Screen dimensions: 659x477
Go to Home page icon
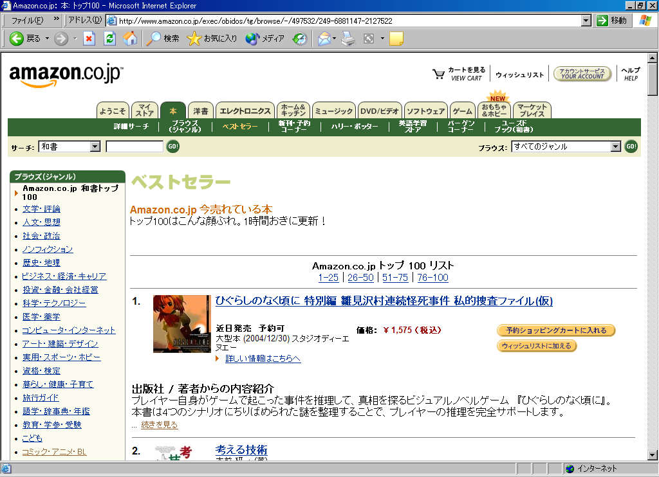point(130,39)
